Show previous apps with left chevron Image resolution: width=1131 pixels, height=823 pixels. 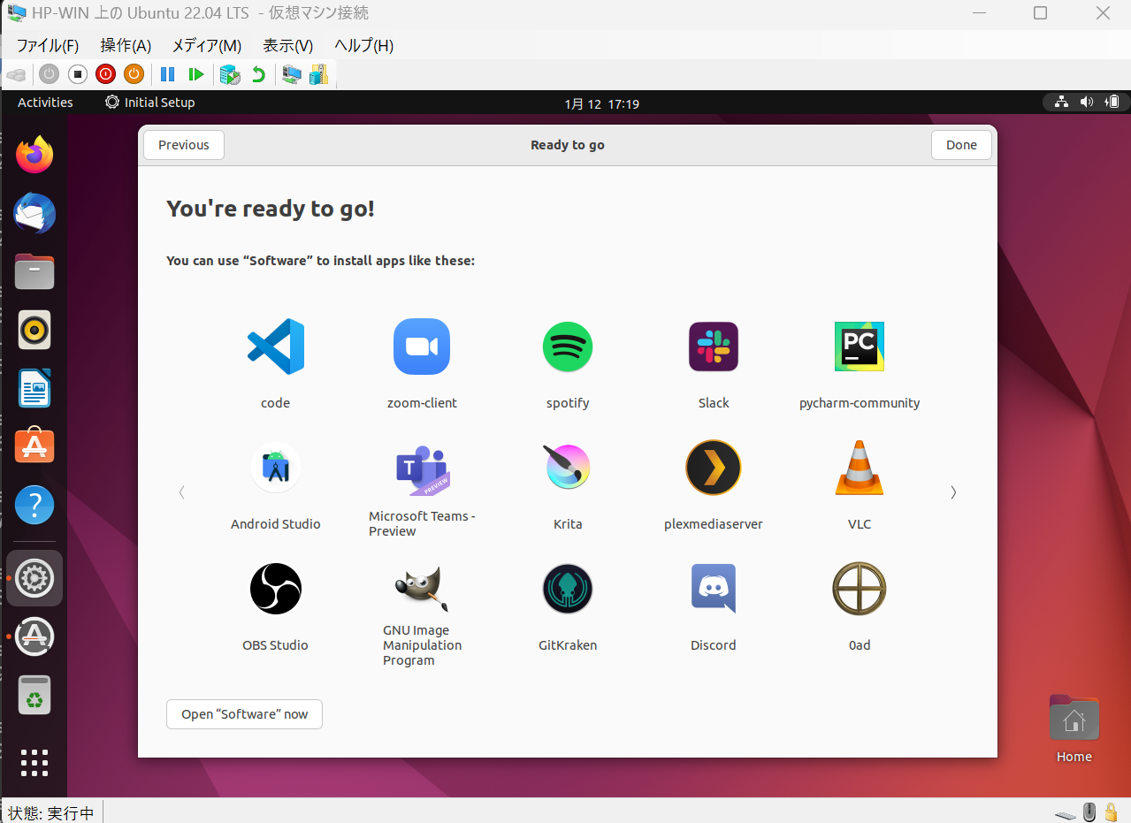182,492
